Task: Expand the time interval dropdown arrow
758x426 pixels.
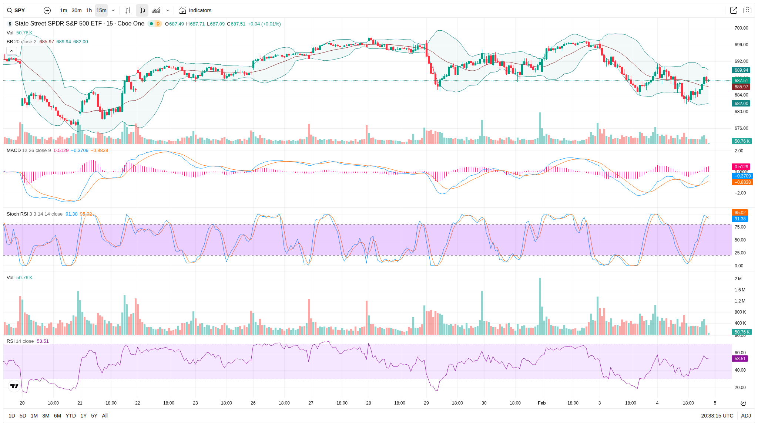Action: pyautogui.click(x=113, y=10)
